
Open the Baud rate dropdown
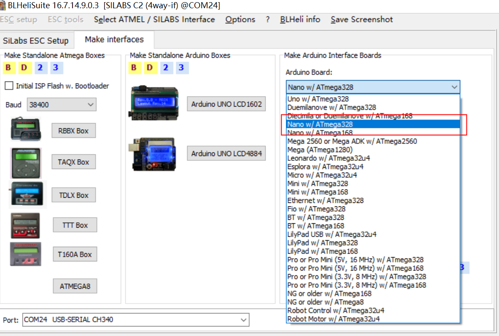point(62,104)
